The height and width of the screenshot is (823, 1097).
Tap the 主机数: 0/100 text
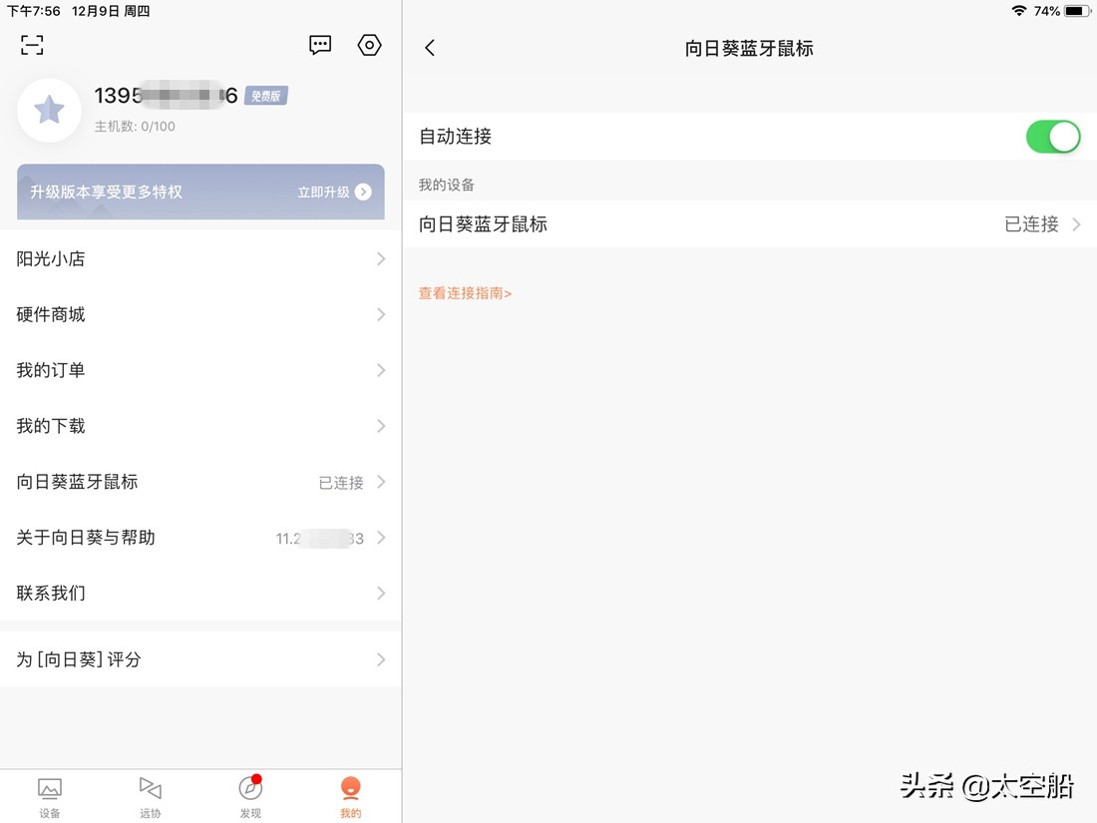click(135, 127)
